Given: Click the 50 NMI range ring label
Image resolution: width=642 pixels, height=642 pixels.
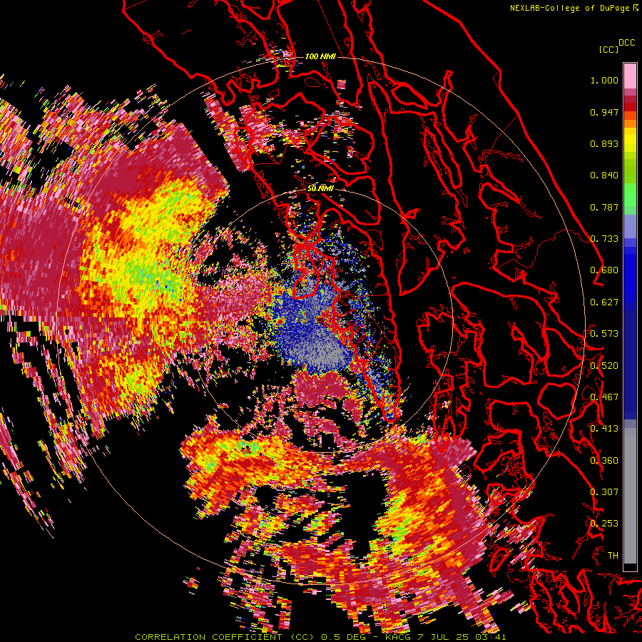Looking at the screenshot, I should point(320,189).
